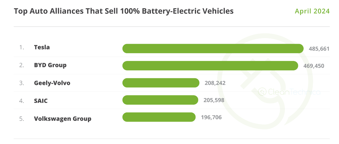Click the CleanTechnica plug logo icon

click(x=262, y=92)
